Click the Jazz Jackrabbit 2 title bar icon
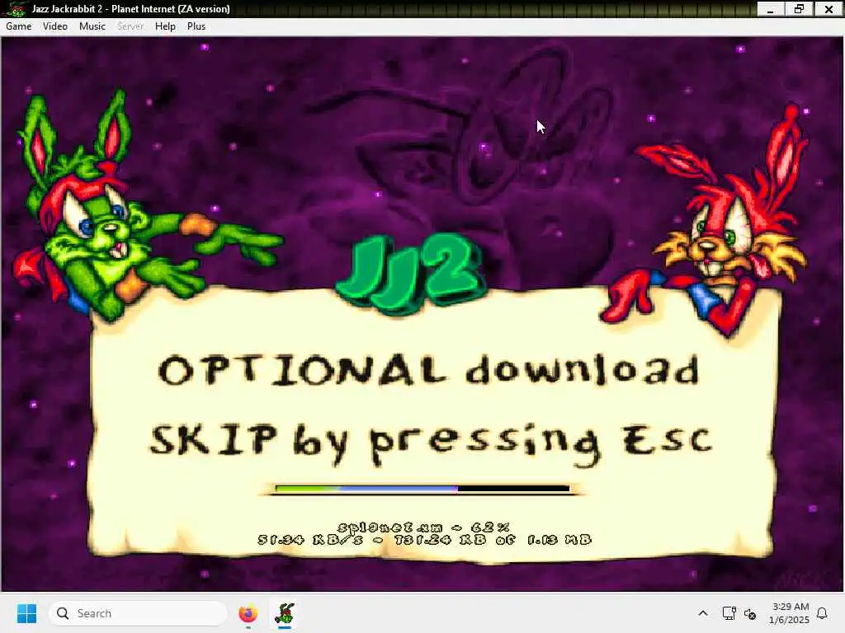Screen dimensions: 845x633 click(16, 8)
